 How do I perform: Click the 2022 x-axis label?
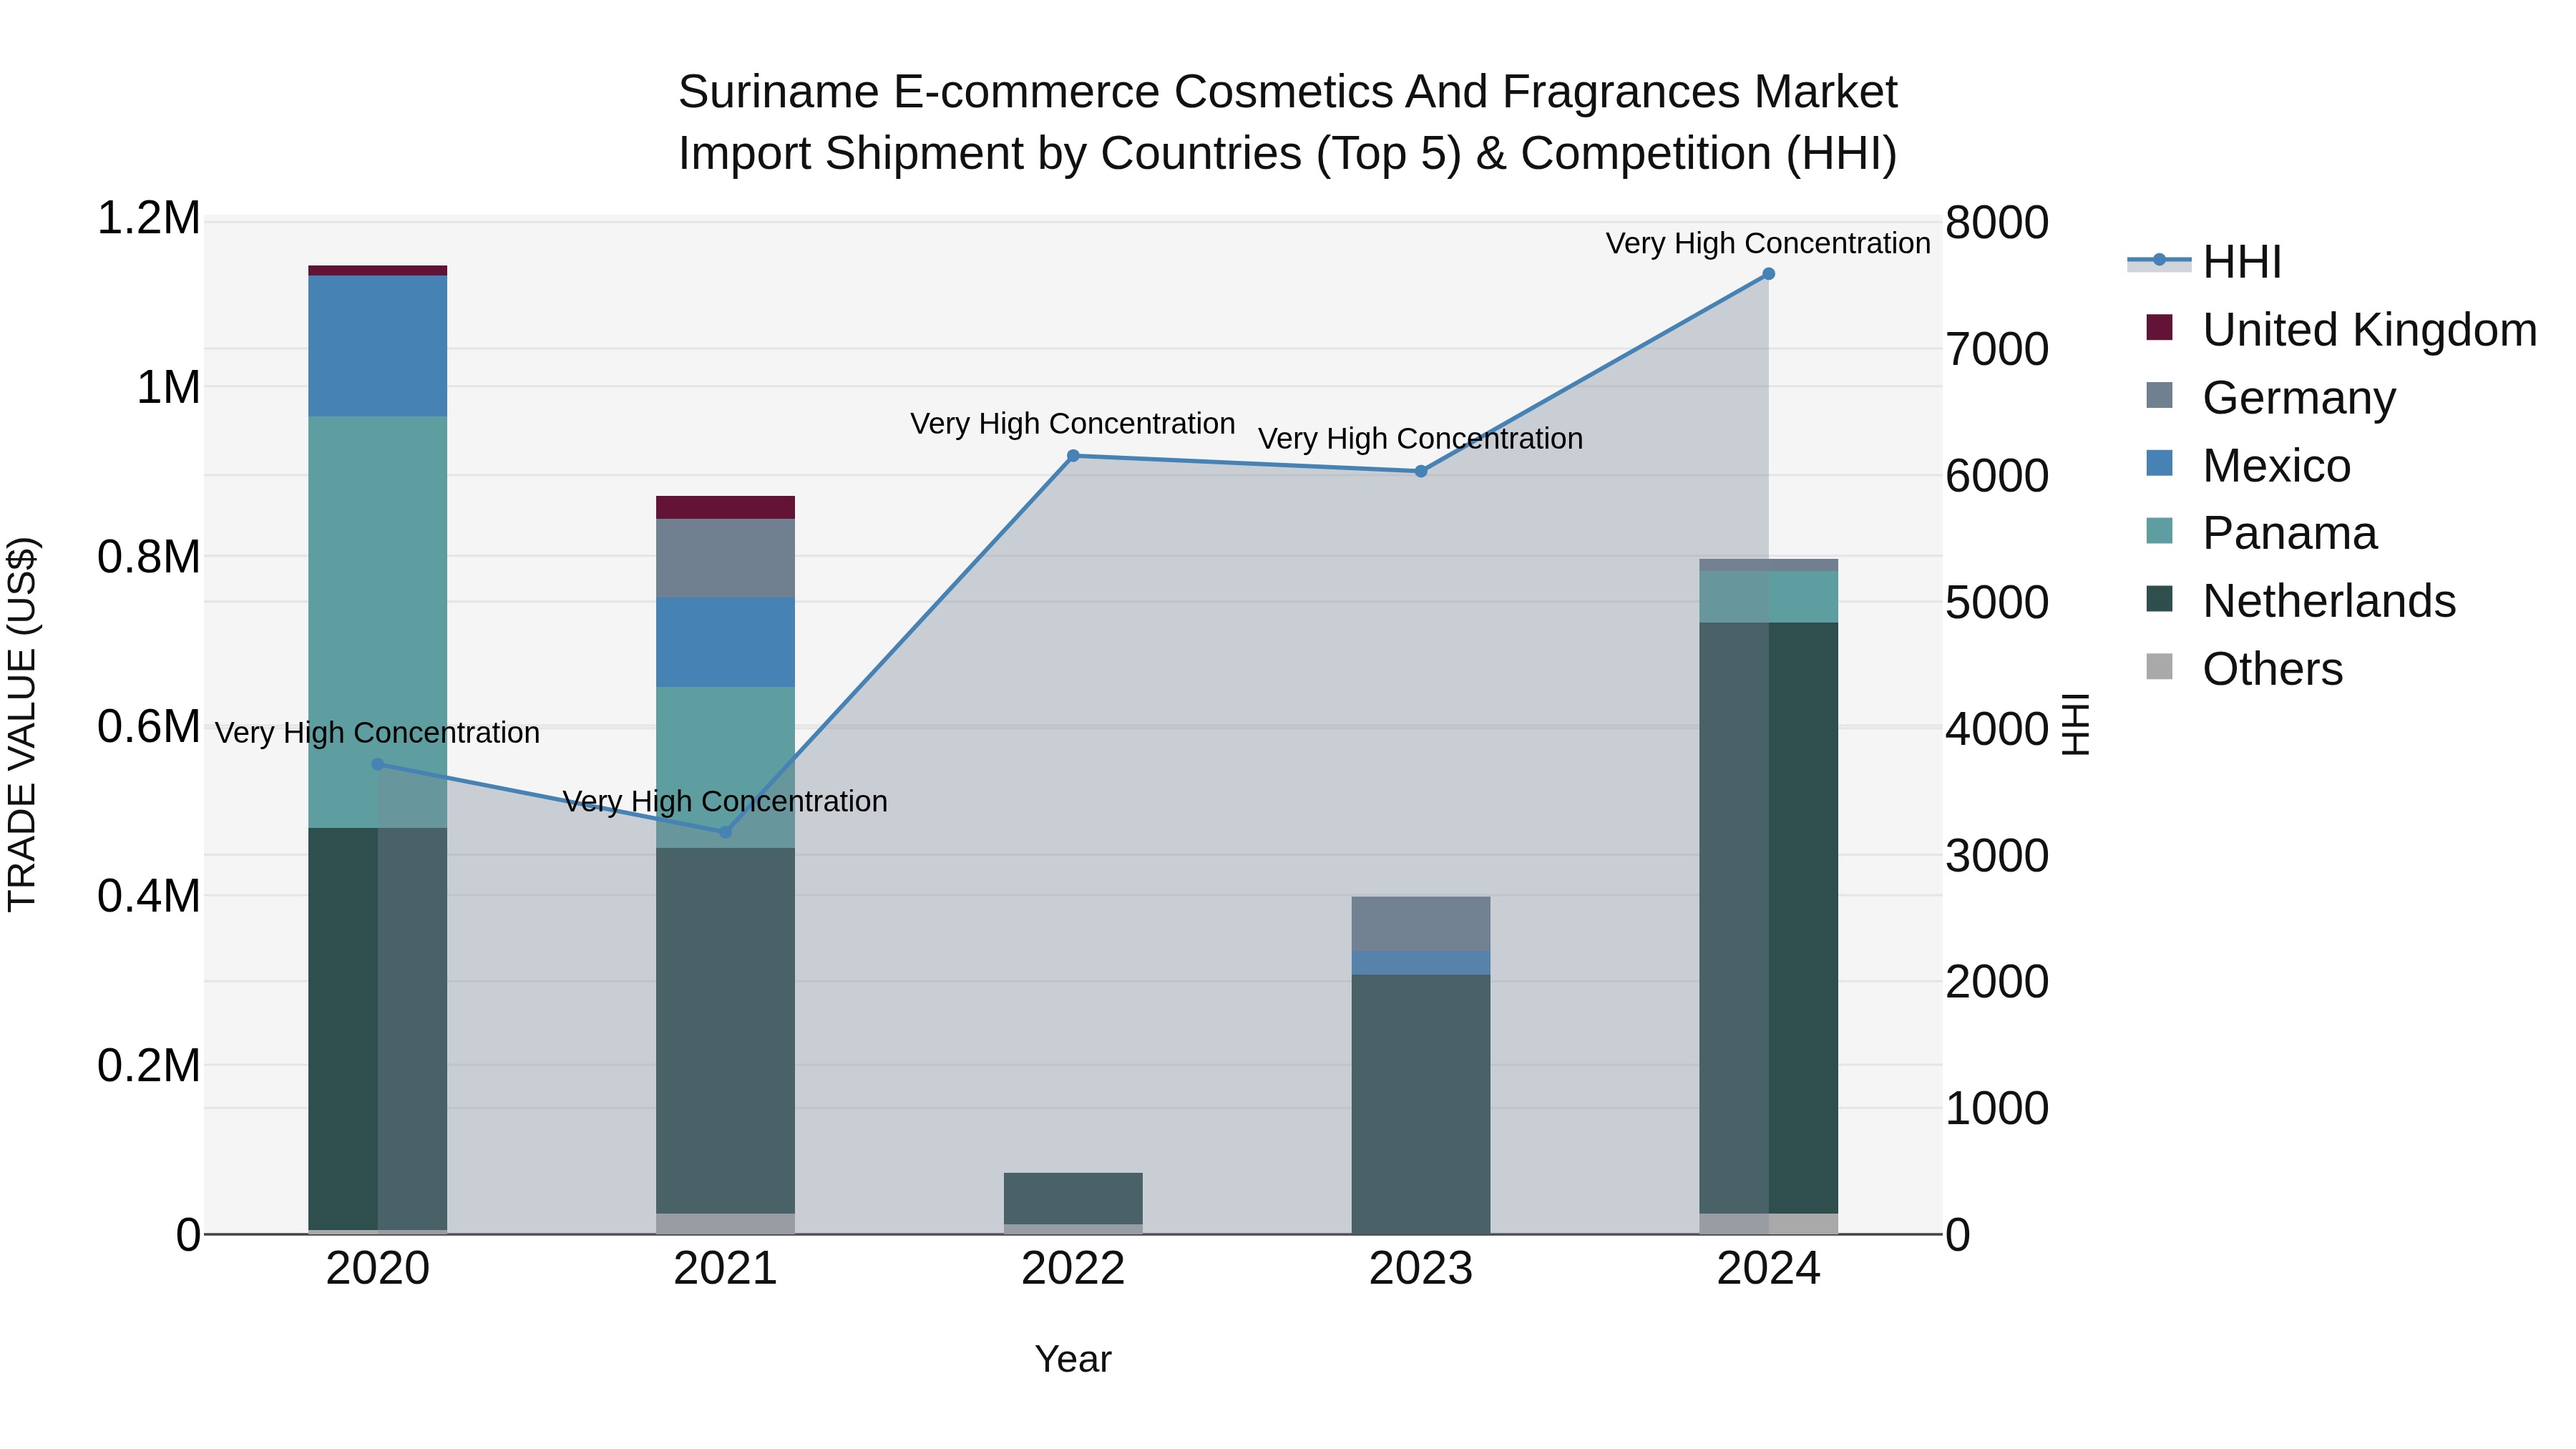(x=1073, y=1269)
